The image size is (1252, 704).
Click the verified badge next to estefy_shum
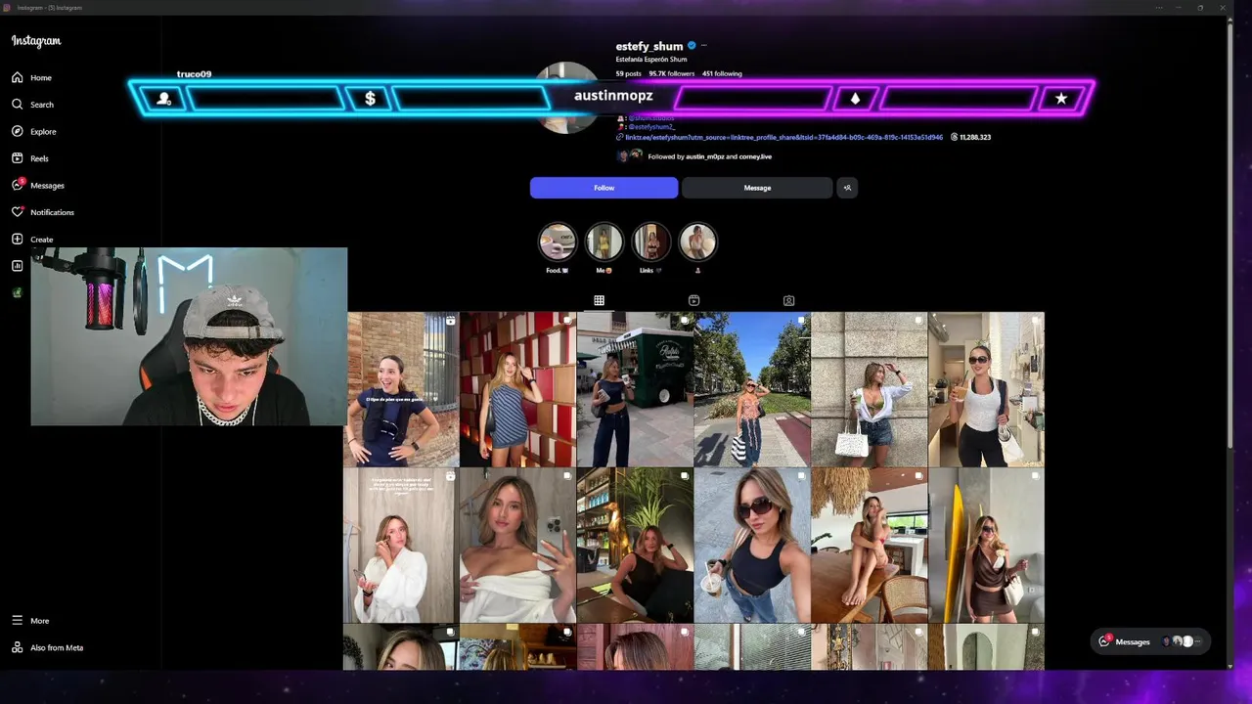pyautogui.click(x=692, y=46)
